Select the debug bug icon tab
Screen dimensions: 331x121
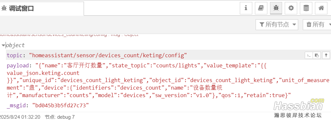pos(276,8)
